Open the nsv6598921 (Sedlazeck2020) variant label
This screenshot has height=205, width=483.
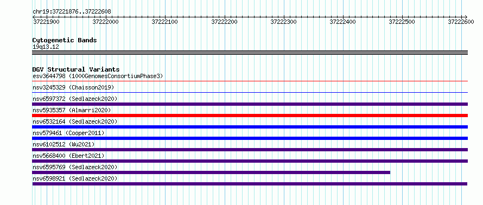pos(75,178)
